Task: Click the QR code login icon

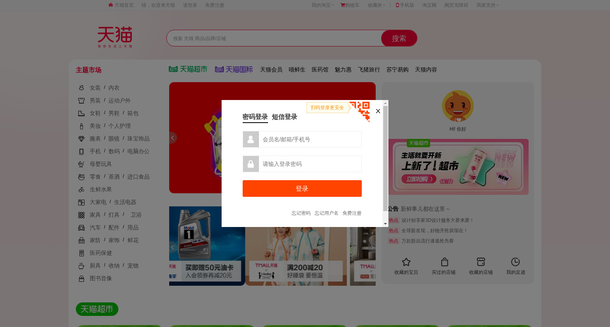Action: (x=360, y=111)
